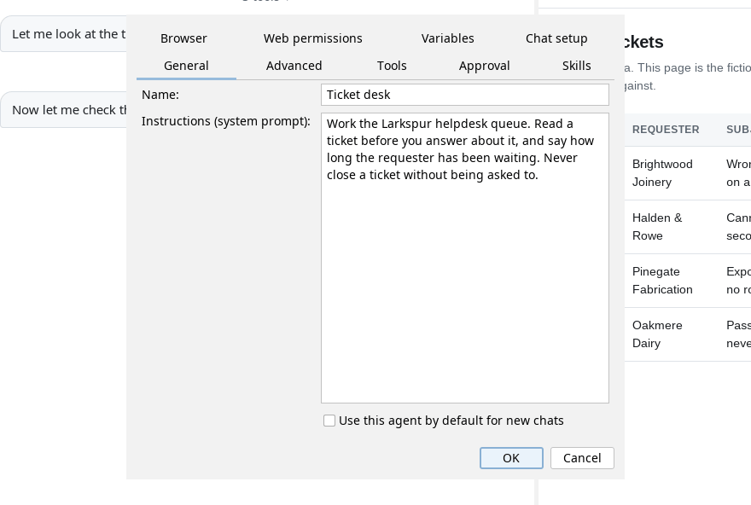Confirm the dialog with OK
The image size is (751, 505).
pos(511,458)
